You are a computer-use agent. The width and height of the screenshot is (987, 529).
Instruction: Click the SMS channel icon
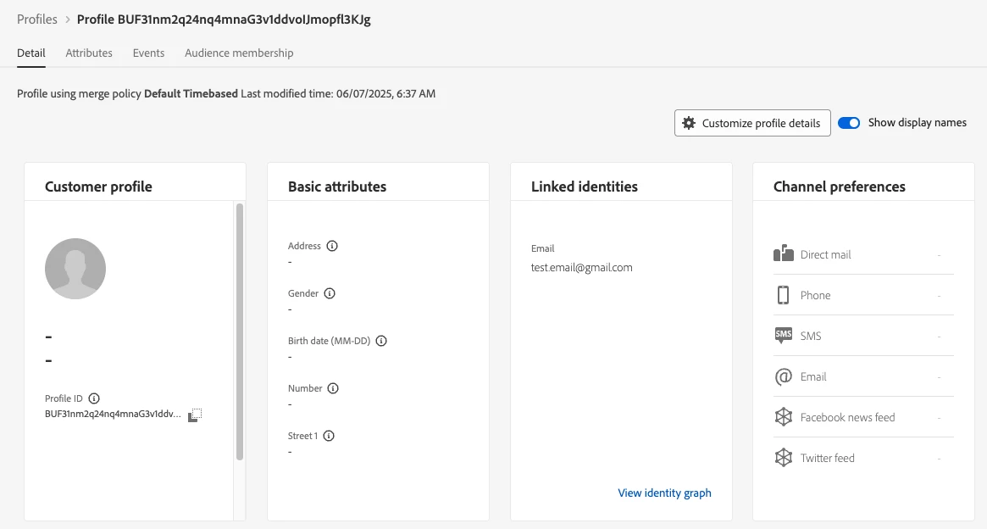tap(783, 336)
